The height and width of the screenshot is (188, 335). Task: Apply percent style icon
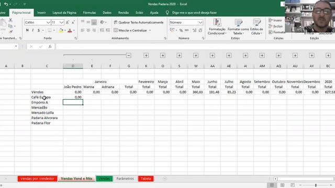point(181,30)
